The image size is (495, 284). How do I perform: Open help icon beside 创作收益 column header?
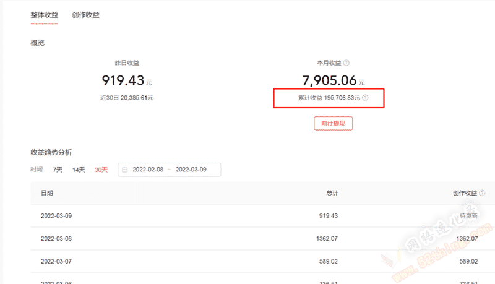pyautogui.click(x=482, y=193)
